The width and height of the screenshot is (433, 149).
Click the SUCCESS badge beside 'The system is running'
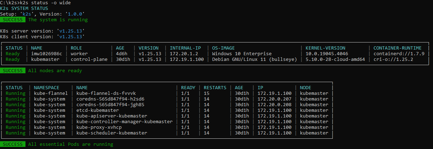(x=13, y=20)
